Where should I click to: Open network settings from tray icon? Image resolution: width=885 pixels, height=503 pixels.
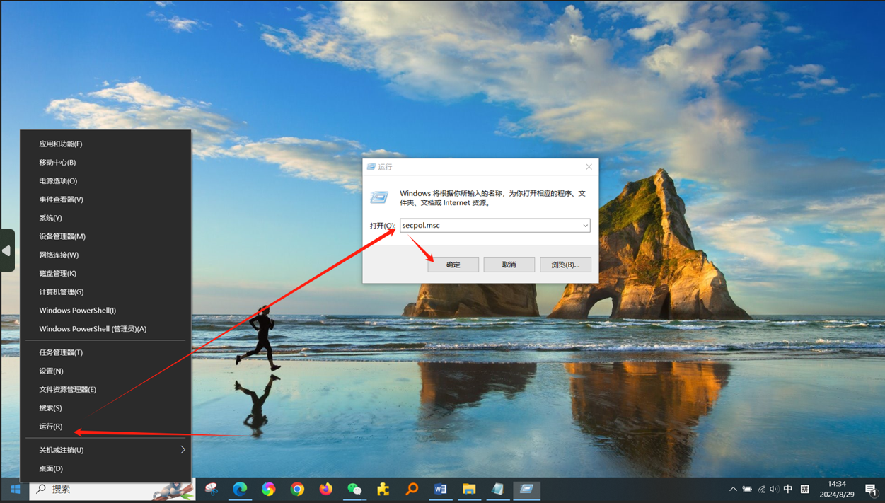(761, 489)
